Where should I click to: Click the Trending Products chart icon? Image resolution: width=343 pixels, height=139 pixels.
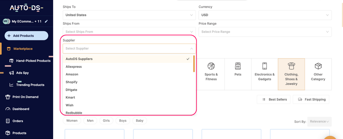[x=11, y=85]
